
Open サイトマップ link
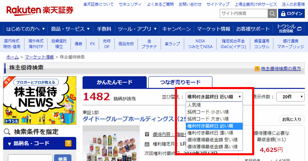[218, 4]
